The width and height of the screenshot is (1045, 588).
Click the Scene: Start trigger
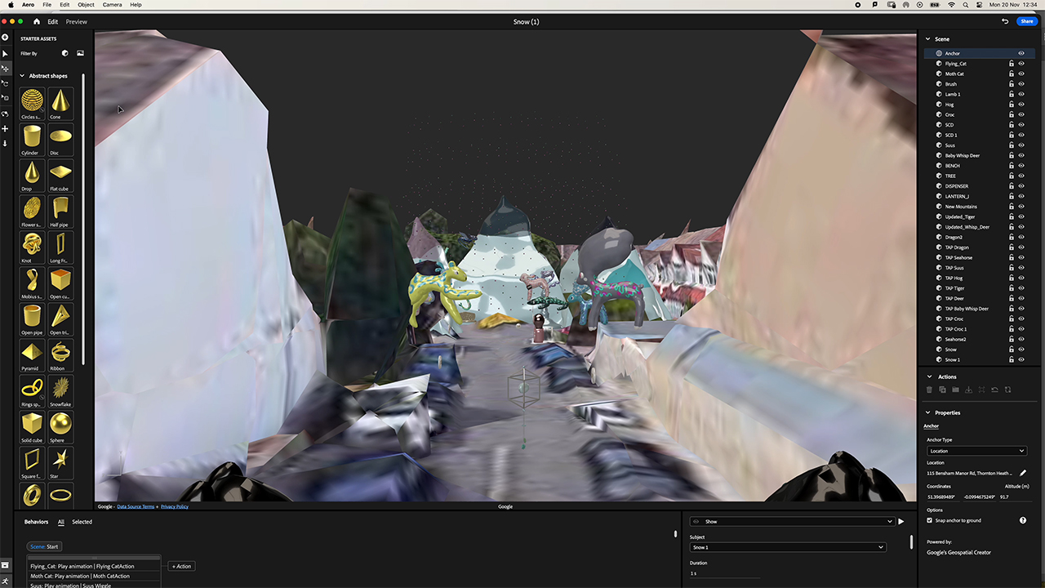(44, 546)
